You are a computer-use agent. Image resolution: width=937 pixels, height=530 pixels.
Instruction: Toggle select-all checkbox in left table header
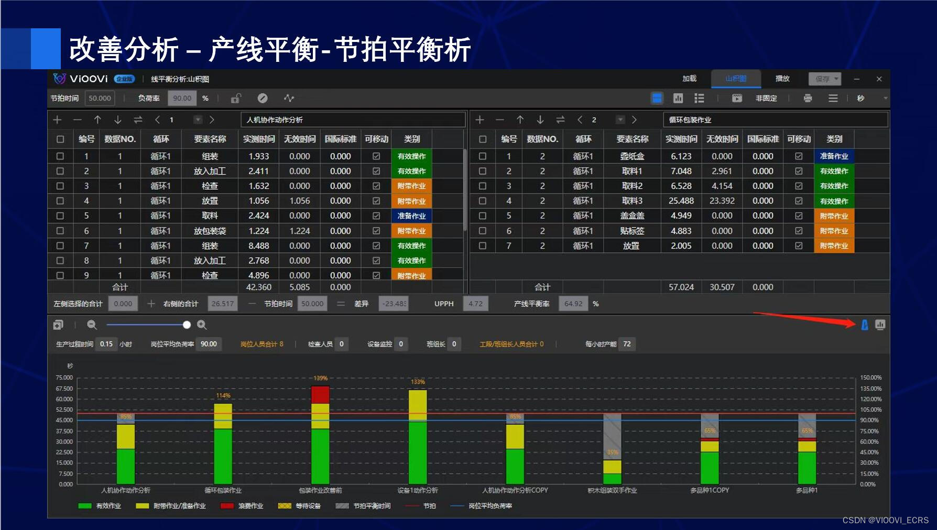click(60, 139)
